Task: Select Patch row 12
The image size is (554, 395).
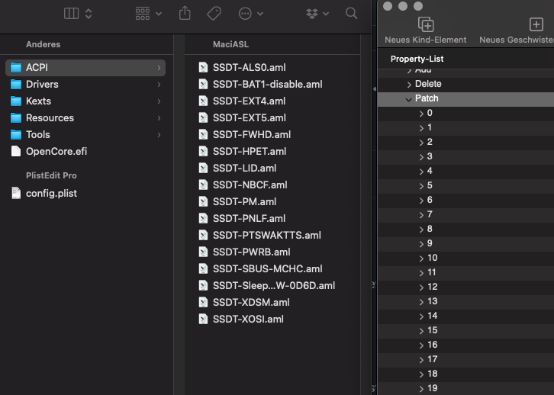Action: (465, 287)
